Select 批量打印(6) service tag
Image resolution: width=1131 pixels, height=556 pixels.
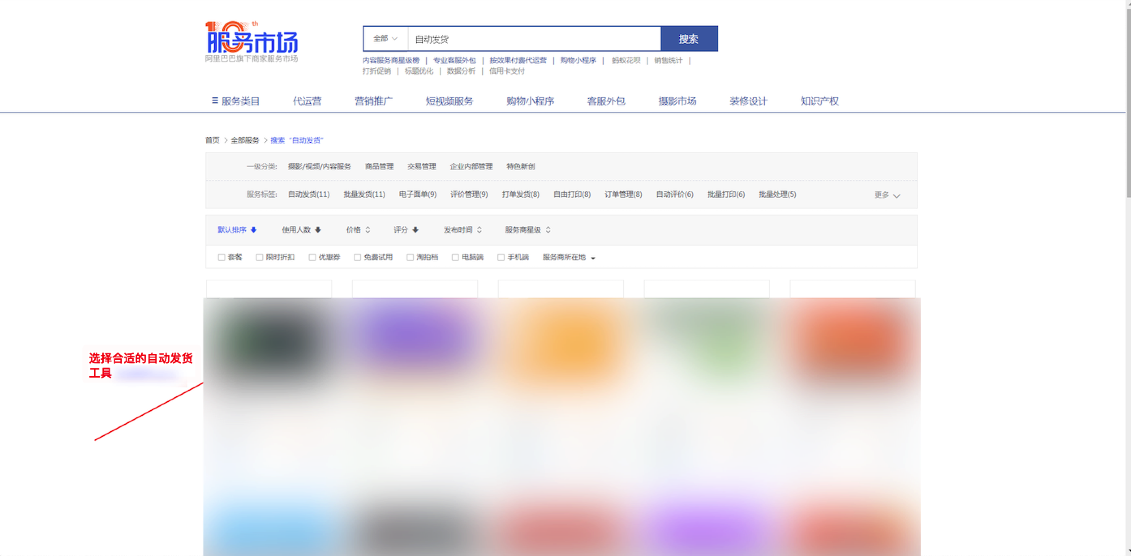click(726, 194)
